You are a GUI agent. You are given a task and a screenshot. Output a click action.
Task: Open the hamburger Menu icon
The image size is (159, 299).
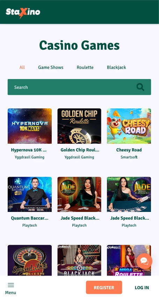point(11,285)
